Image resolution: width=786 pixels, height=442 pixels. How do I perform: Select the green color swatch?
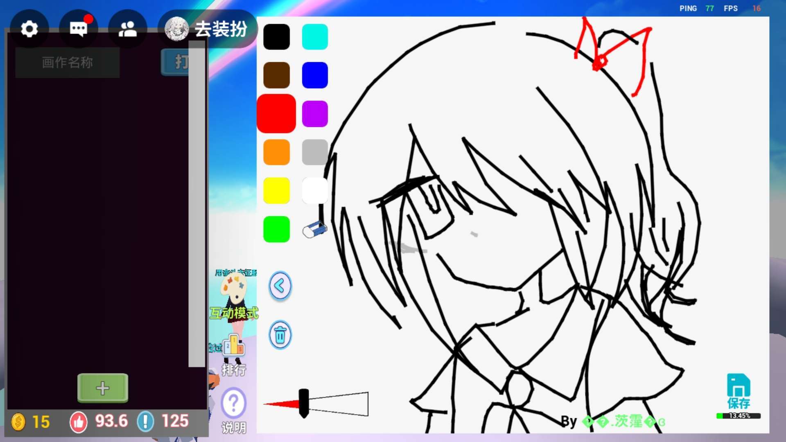click(276, 229)
